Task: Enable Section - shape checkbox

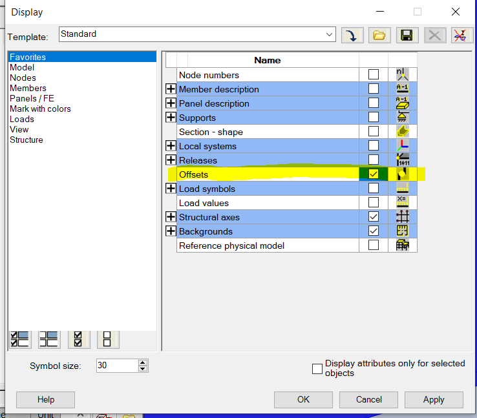Action: 374,131
